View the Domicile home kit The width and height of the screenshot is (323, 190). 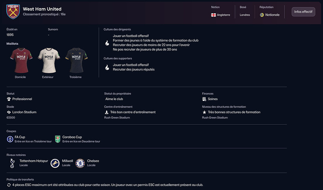tap(20, 60)
